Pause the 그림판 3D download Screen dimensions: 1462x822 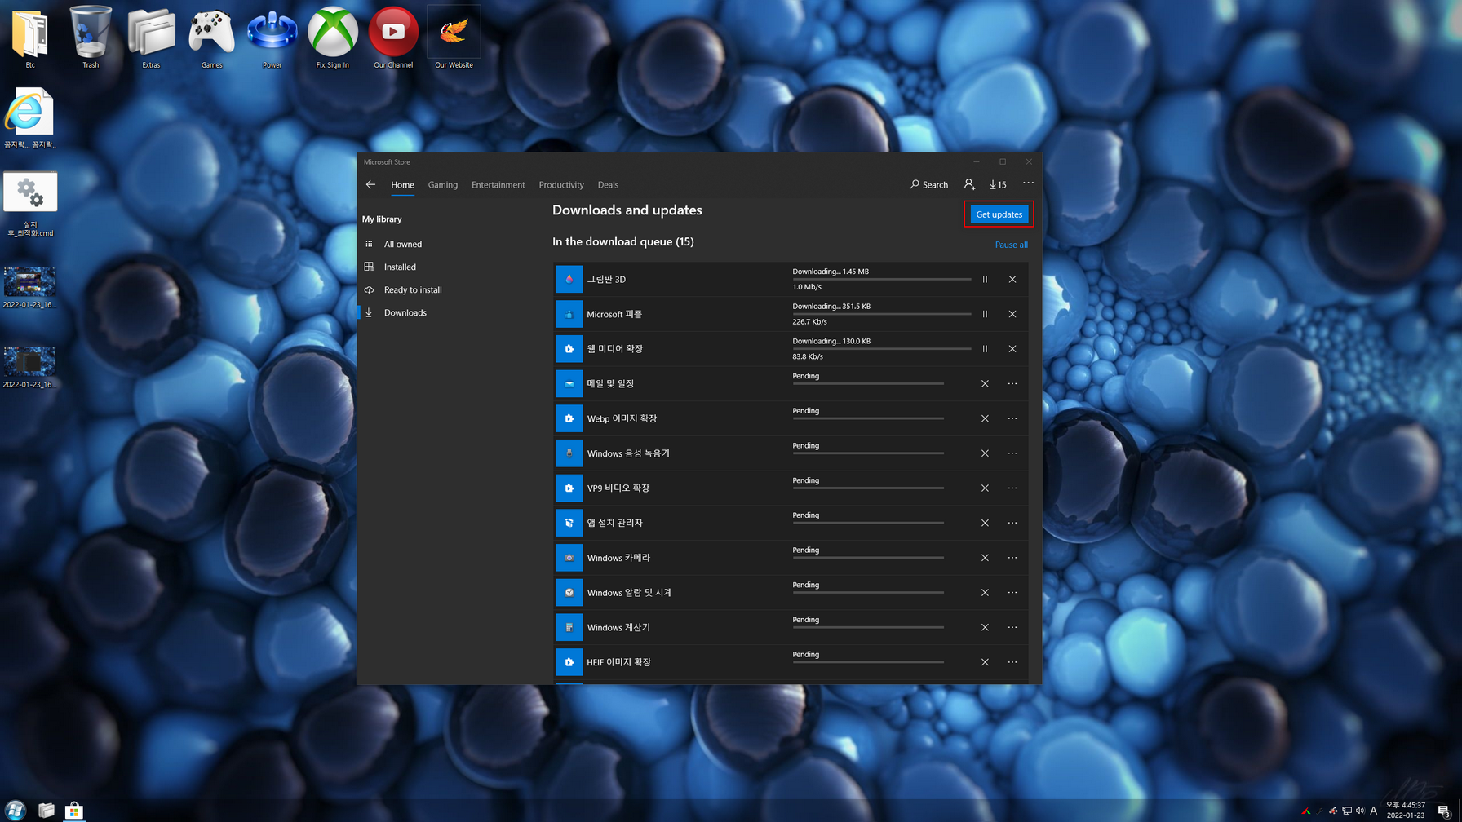pyautogui.click(x=985, y=279)
